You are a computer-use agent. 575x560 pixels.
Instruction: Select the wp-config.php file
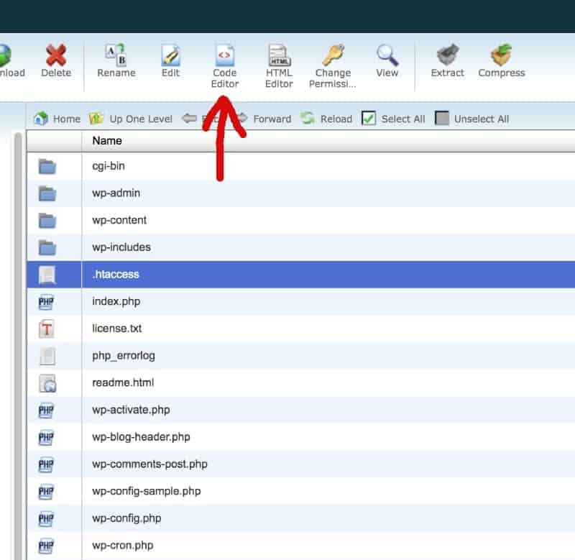[126, 518]
